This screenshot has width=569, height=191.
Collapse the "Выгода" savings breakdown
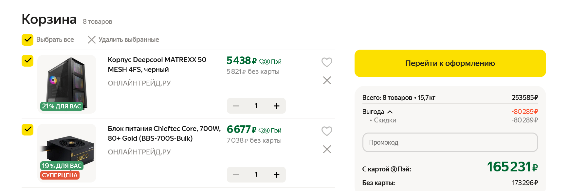pos(390,112)
